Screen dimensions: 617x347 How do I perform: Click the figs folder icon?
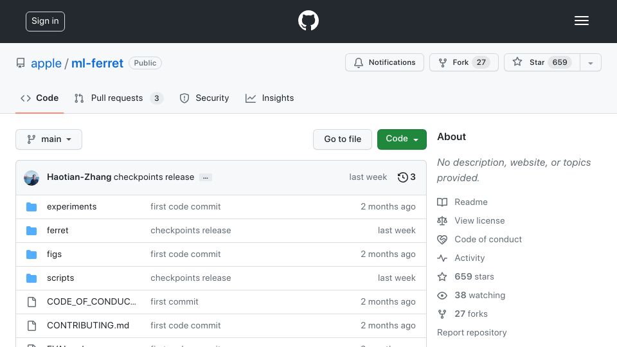pyautogui.click(x=31, y=254)
